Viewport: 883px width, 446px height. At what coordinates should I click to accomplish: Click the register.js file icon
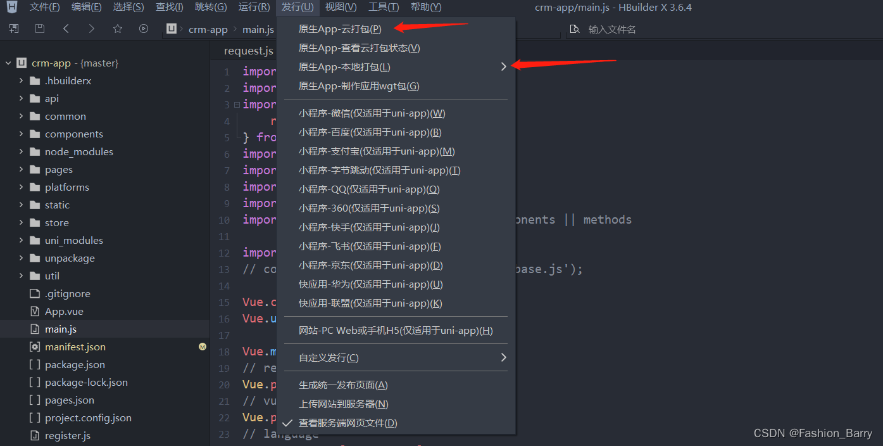[x=35, y=435]
